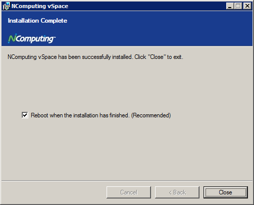Click the grayed-out Cancel button
This screenshot has width=254, height=205.
coord(129,192)
